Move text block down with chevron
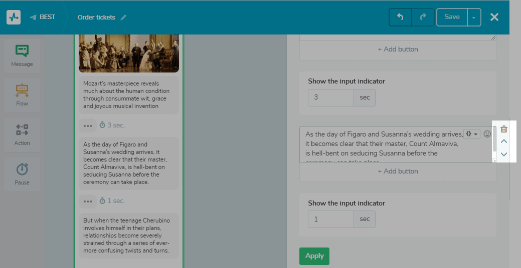 [504, 154]
